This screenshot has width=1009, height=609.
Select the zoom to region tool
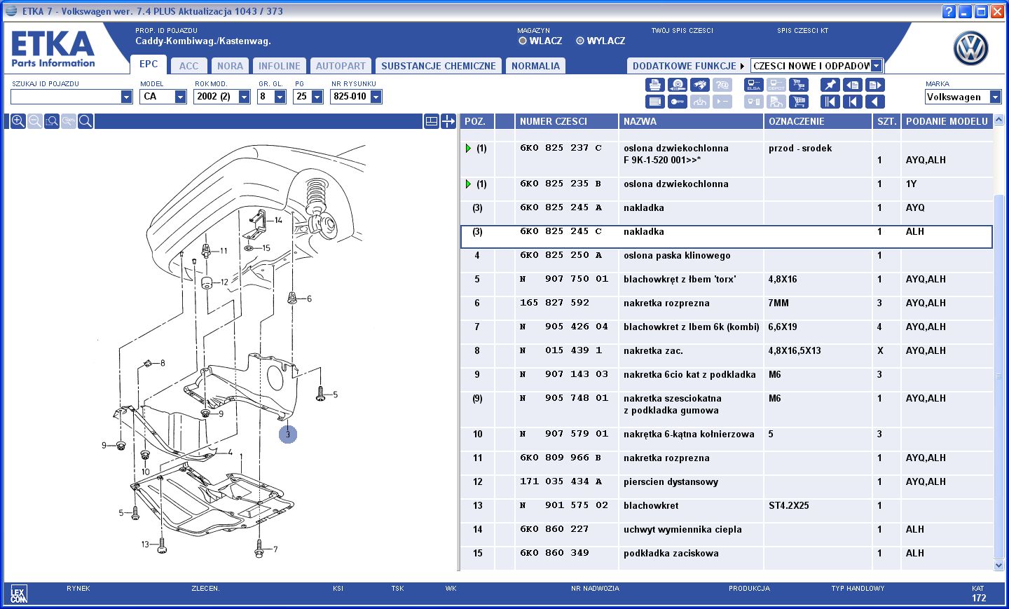point(52,121)
